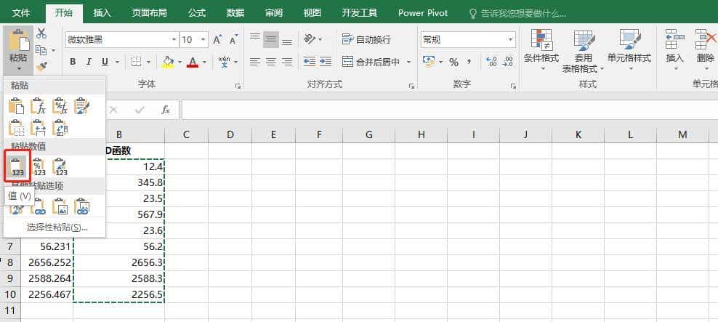
Task: Toggle Wrap Text (自动换行)
Action: (367, 40)
